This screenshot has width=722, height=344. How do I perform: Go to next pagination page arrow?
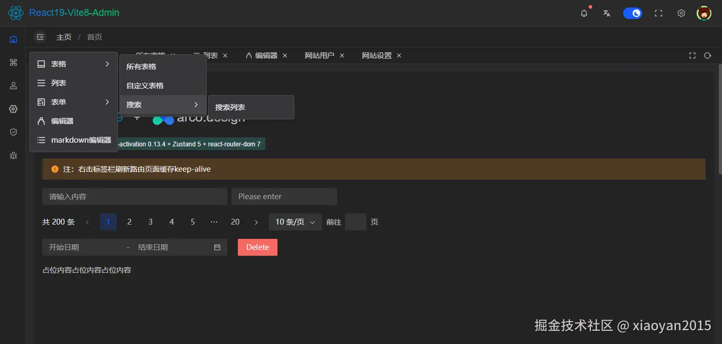256,222
